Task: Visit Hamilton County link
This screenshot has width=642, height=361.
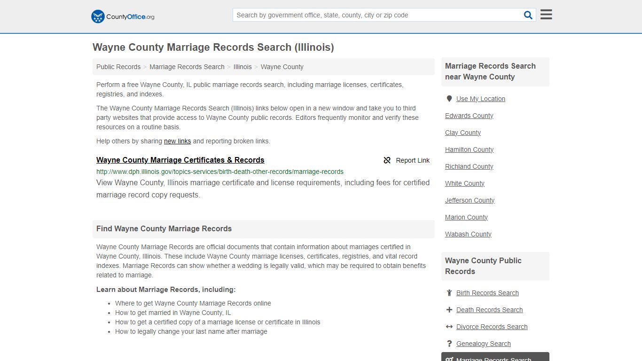Action: point(470,149)
